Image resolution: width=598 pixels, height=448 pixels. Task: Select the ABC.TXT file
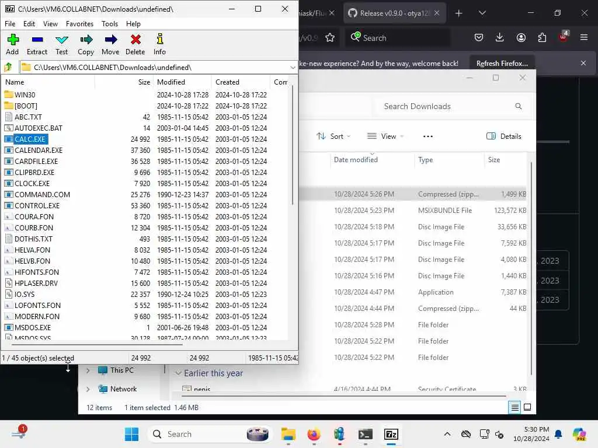click(x=28, y=117)
